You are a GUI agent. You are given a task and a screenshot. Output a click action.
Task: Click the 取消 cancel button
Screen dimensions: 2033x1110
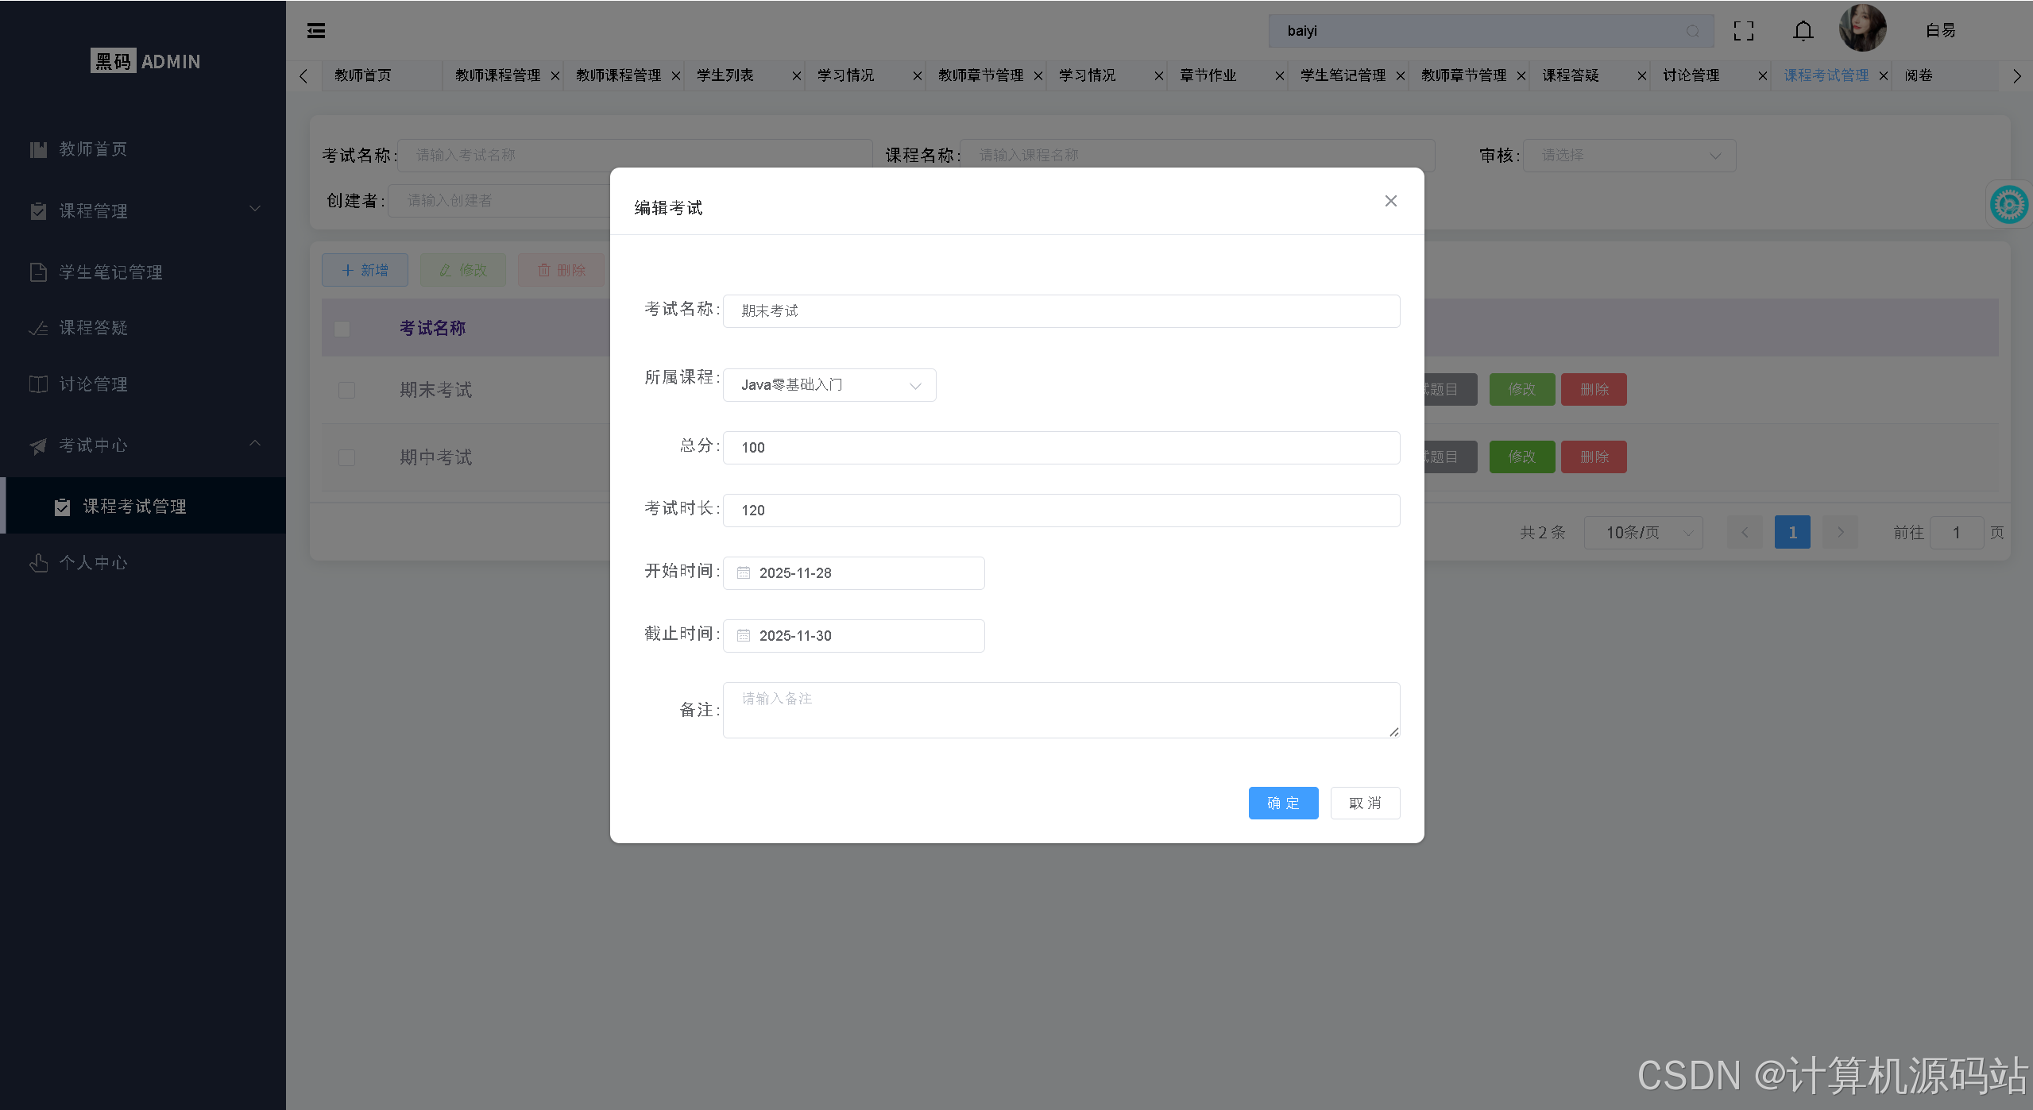1365,803
